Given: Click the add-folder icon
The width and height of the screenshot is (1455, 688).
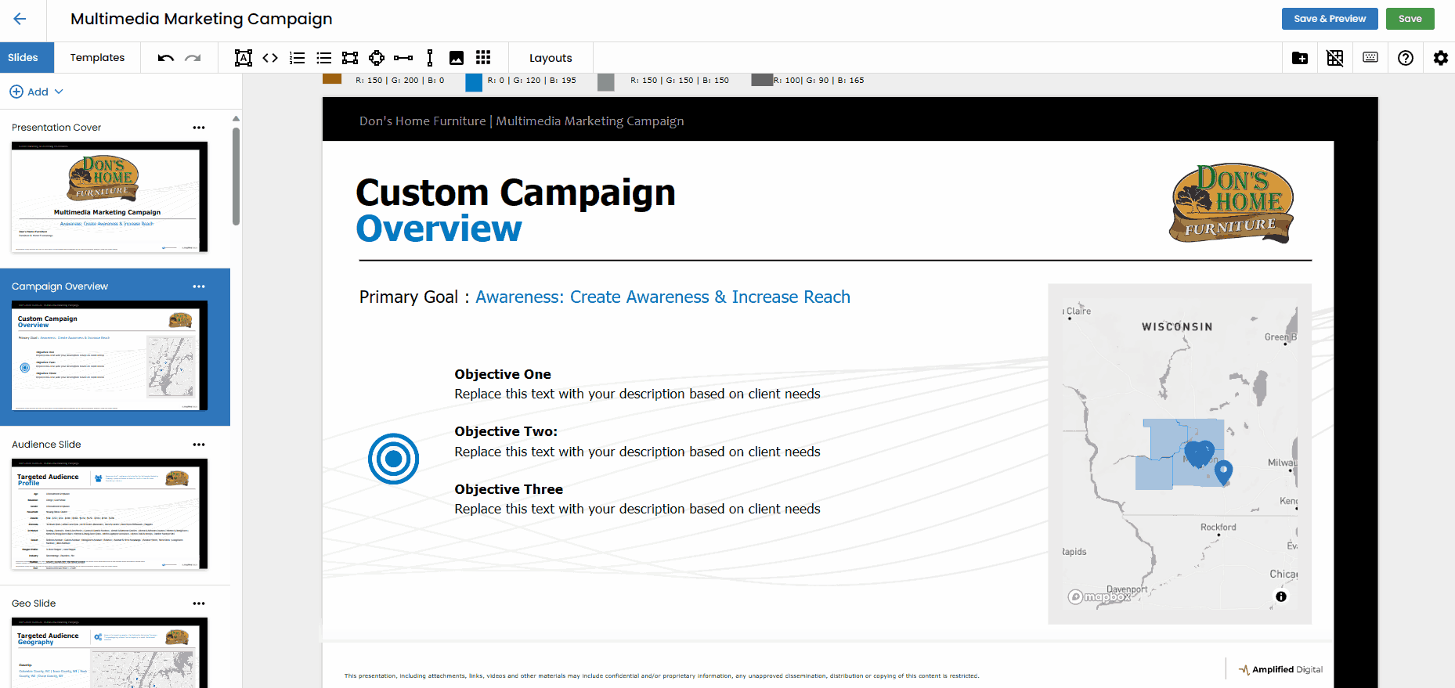Looking at the screenshot, I should pyautogui.click(x=1300, y=58).
